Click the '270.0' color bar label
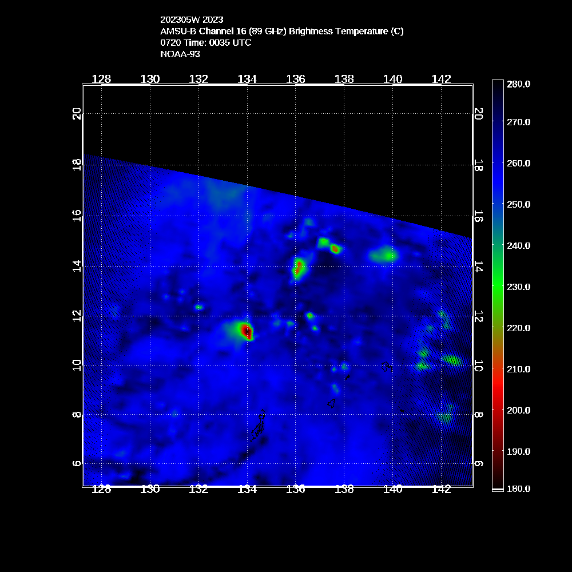 pos(518,122)
